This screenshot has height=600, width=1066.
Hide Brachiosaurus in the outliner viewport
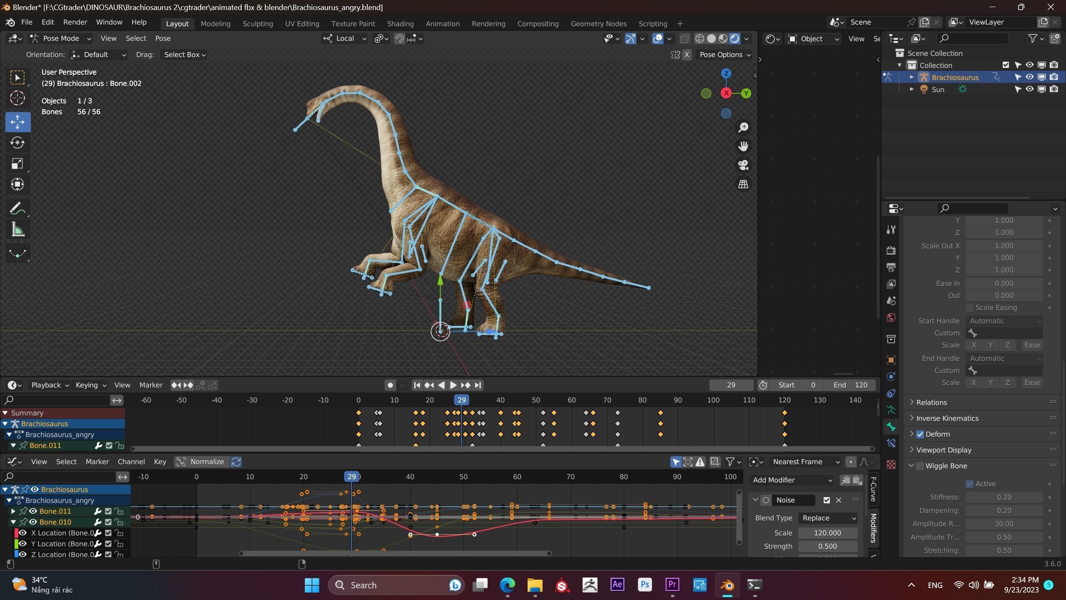1029,77
